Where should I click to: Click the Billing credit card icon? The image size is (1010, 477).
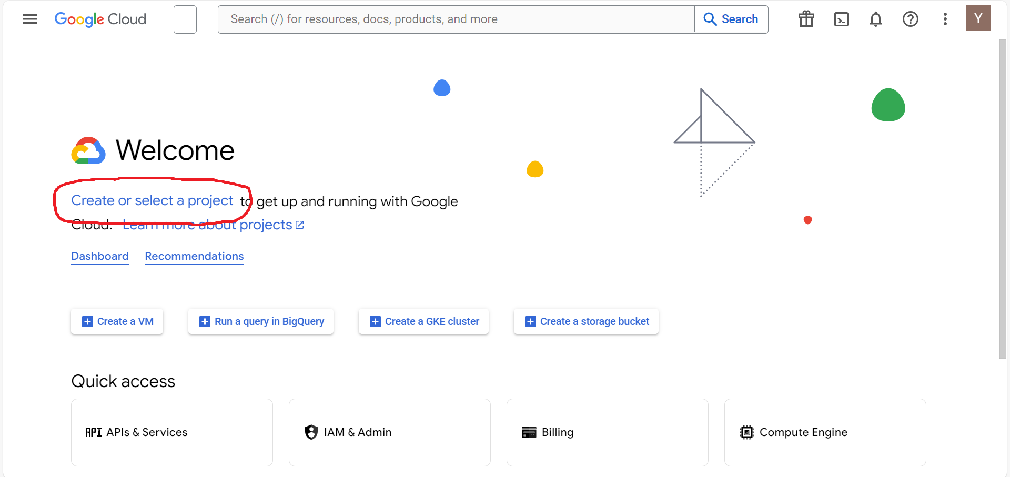(x=529, y=432)
